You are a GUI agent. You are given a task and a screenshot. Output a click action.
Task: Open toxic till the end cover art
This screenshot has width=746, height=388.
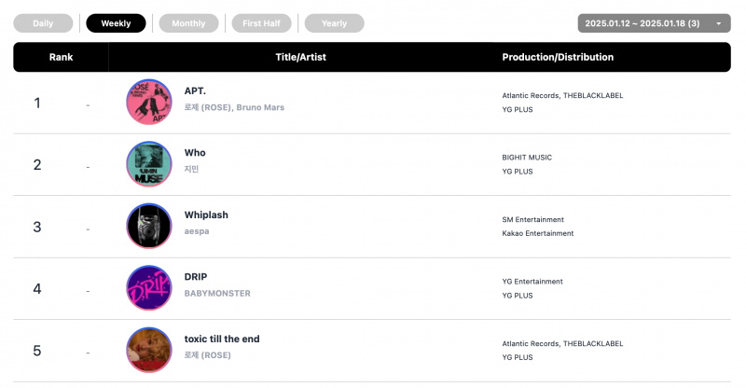coord(149,350)
